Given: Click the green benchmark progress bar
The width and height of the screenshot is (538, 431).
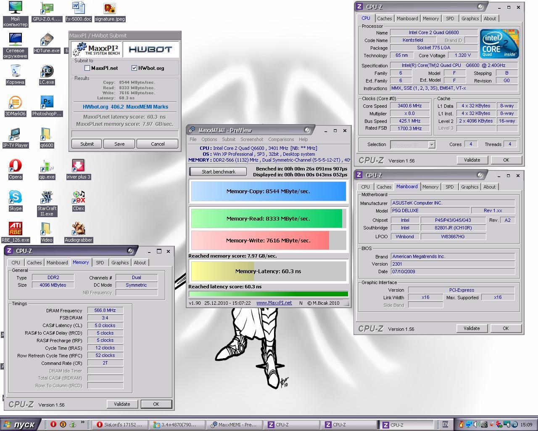Looking at the screenshot, I should (x=269, y=294).
